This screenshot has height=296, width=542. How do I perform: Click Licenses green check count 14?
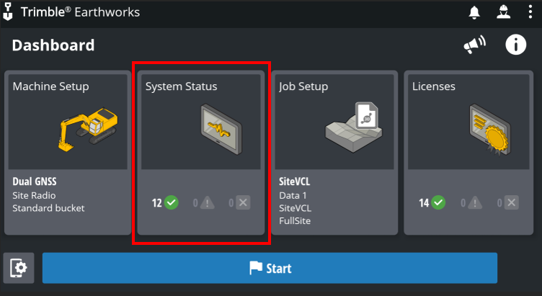tap(432, 203)
